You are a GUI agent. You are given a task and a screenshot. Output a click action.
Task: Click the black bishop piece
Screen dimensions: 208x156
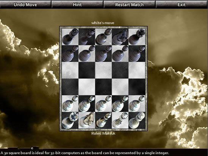tap(103, 37)
